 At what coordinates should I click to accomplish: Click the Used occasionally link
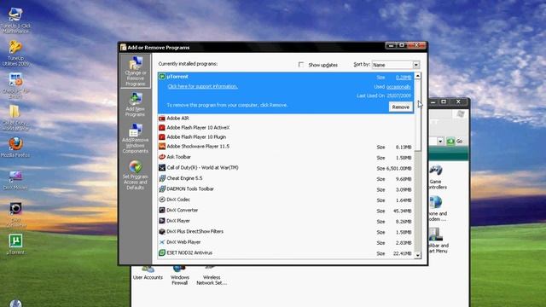[x=398, y=87]
